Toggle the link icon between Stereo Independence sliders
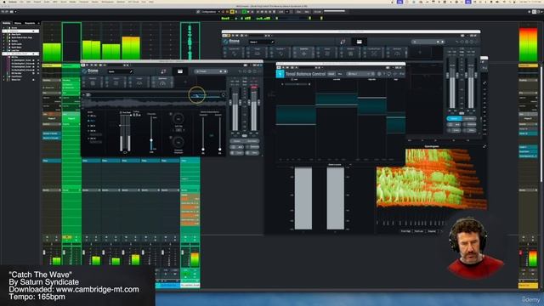The image size is (544, 306). click(212, 136)
